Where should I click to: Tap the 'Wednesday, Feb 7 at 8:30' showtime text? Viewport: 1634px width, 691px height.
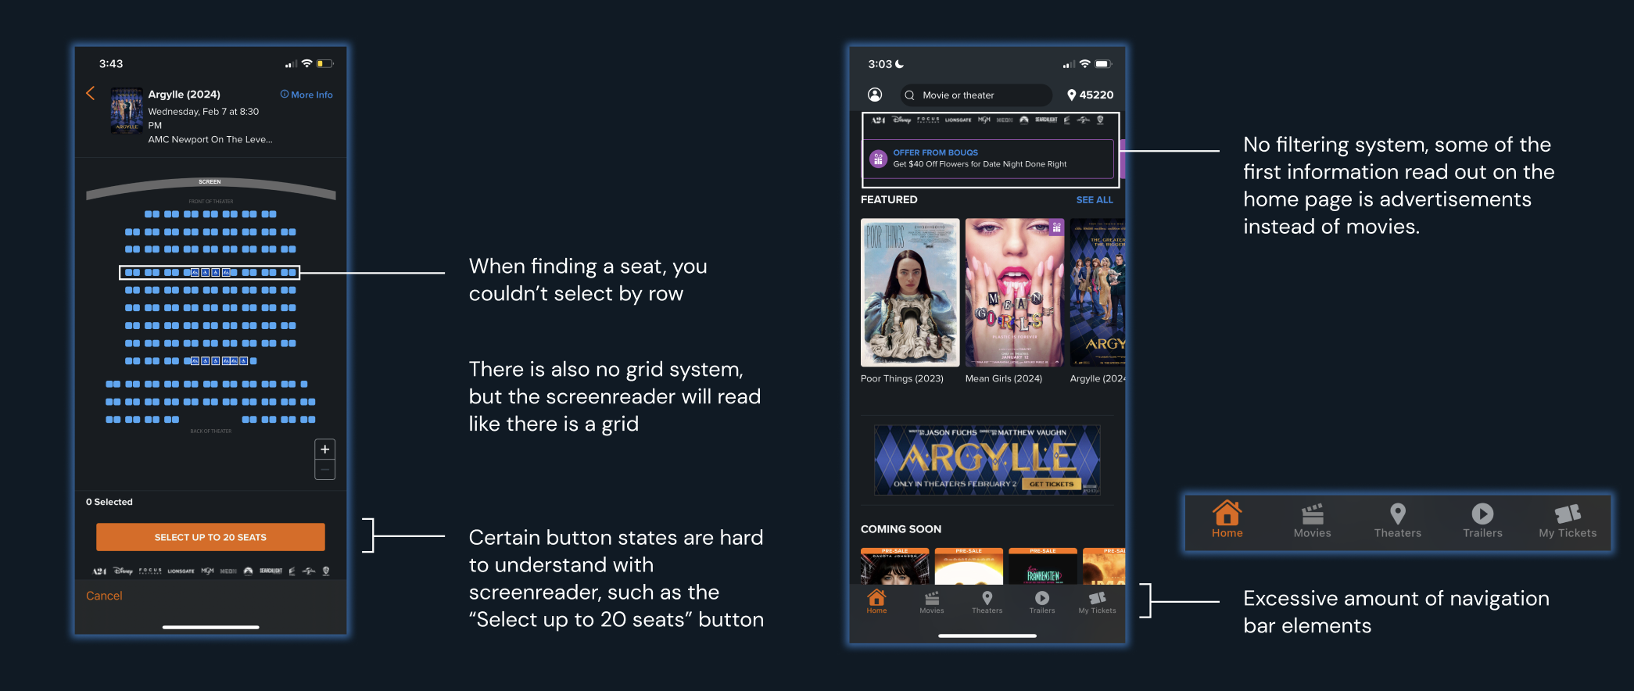[x=203, y=112]
